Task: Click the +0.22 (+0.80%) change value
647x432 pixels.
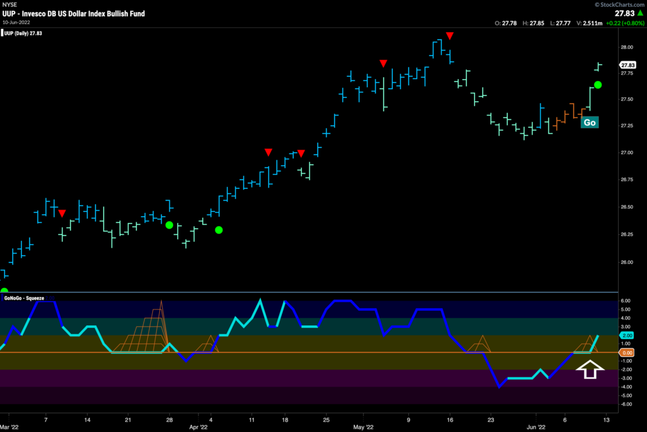Action: tap(625, 23)
